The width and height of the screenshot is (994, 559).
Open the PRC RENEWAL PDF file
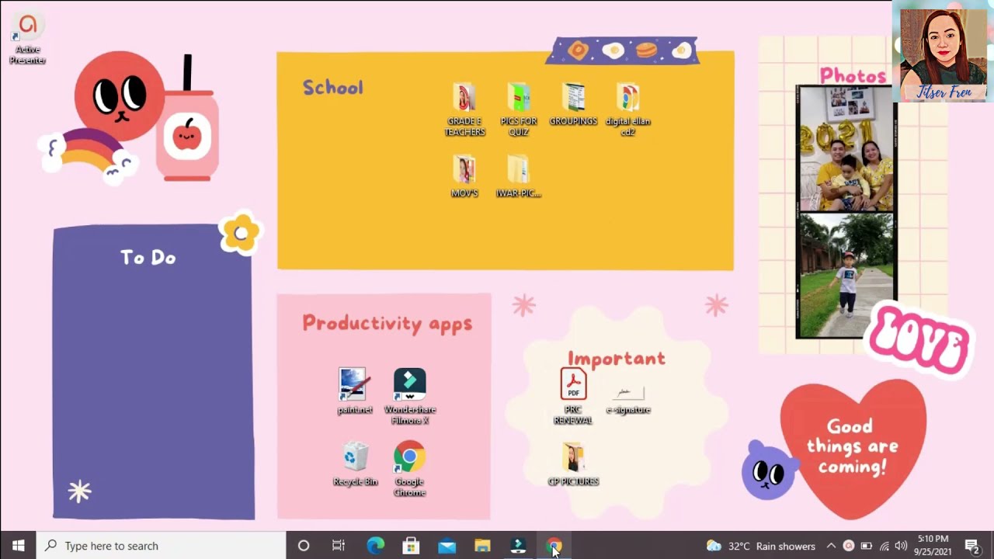(573, 396)
